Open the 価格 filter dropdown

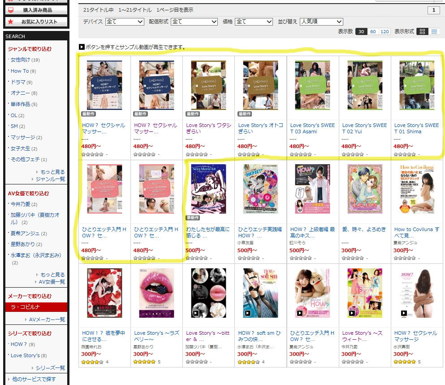(254, 22)
